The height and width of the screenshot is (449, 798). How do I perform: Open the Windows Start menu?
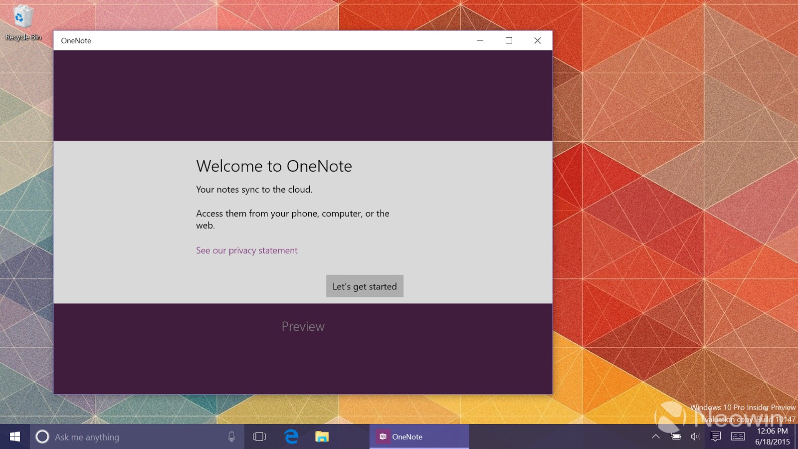15,437
